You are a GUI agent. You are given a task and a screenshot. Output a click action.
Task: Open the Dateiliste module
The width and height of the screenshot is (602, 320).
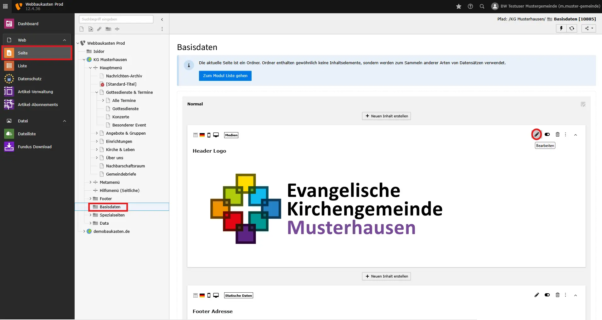27,134
